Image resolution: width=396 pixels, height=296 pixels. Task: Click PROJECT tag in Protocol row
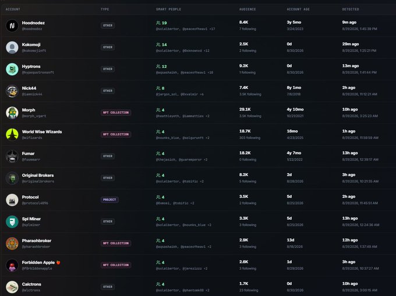(109, 199)
